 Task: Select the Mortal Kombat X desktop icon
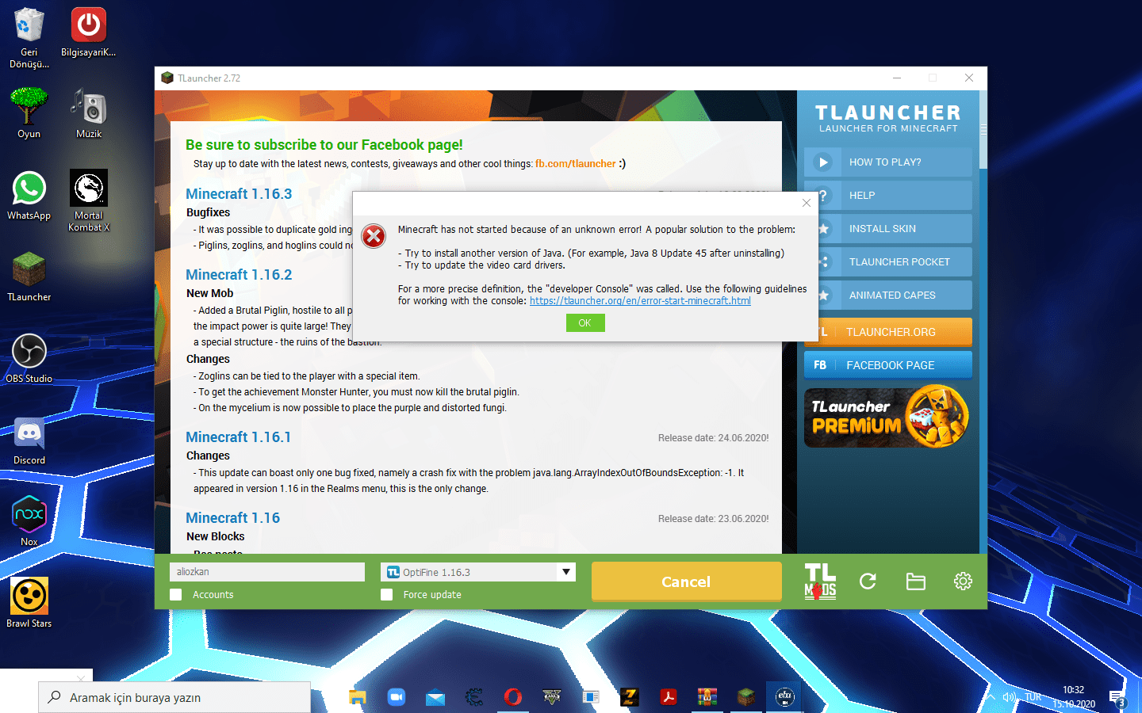pos(89,200)
